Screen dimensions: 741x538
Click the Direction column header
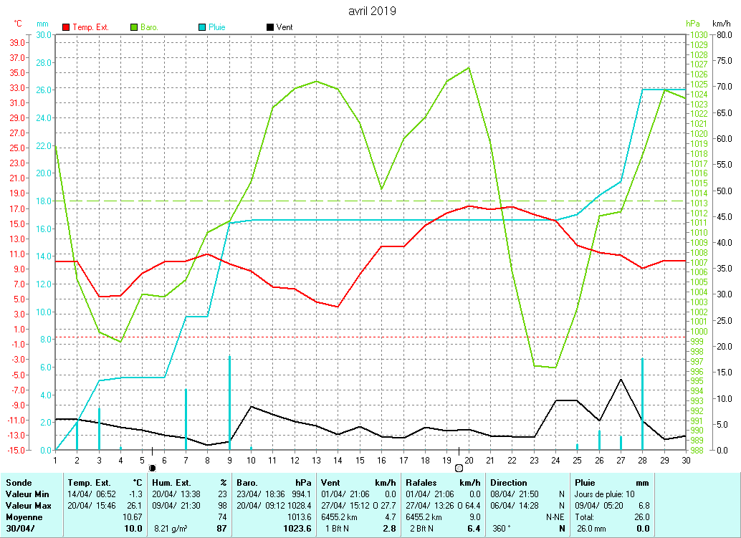click(x=509, y=483)
